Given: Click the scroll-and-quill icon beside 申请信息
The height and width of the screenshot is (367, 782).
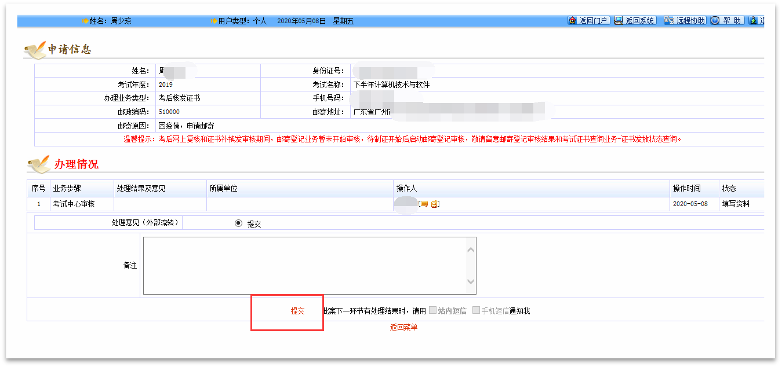Looking at the screenshot, I should (35, 50).
